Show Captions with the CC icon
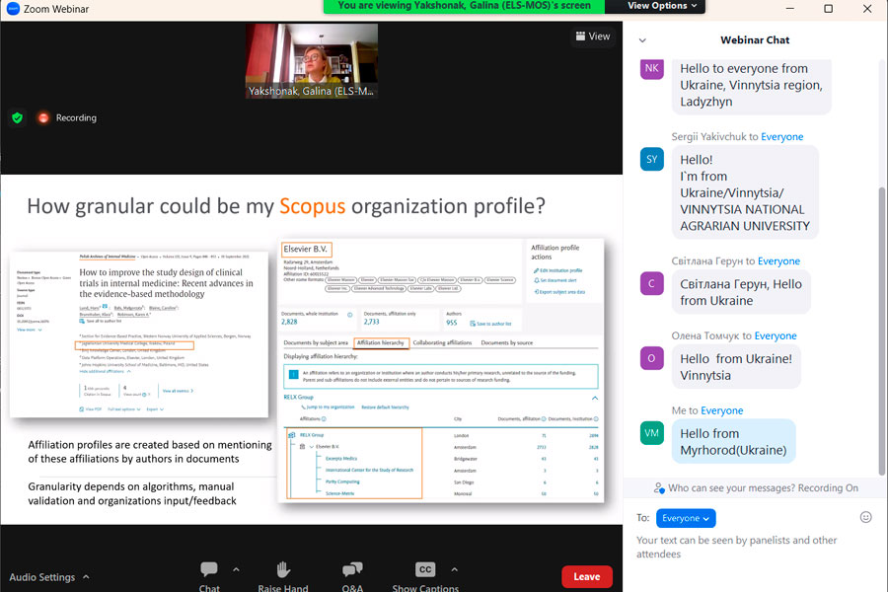The width and height of the screenshot is (888, 592). 425,569
